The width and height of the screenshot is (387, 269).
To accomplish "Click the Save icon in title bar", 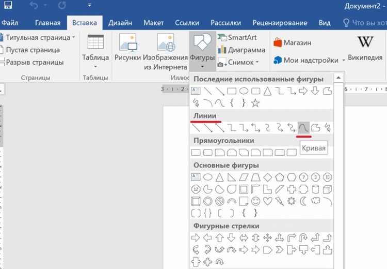I will pos(8,5).
